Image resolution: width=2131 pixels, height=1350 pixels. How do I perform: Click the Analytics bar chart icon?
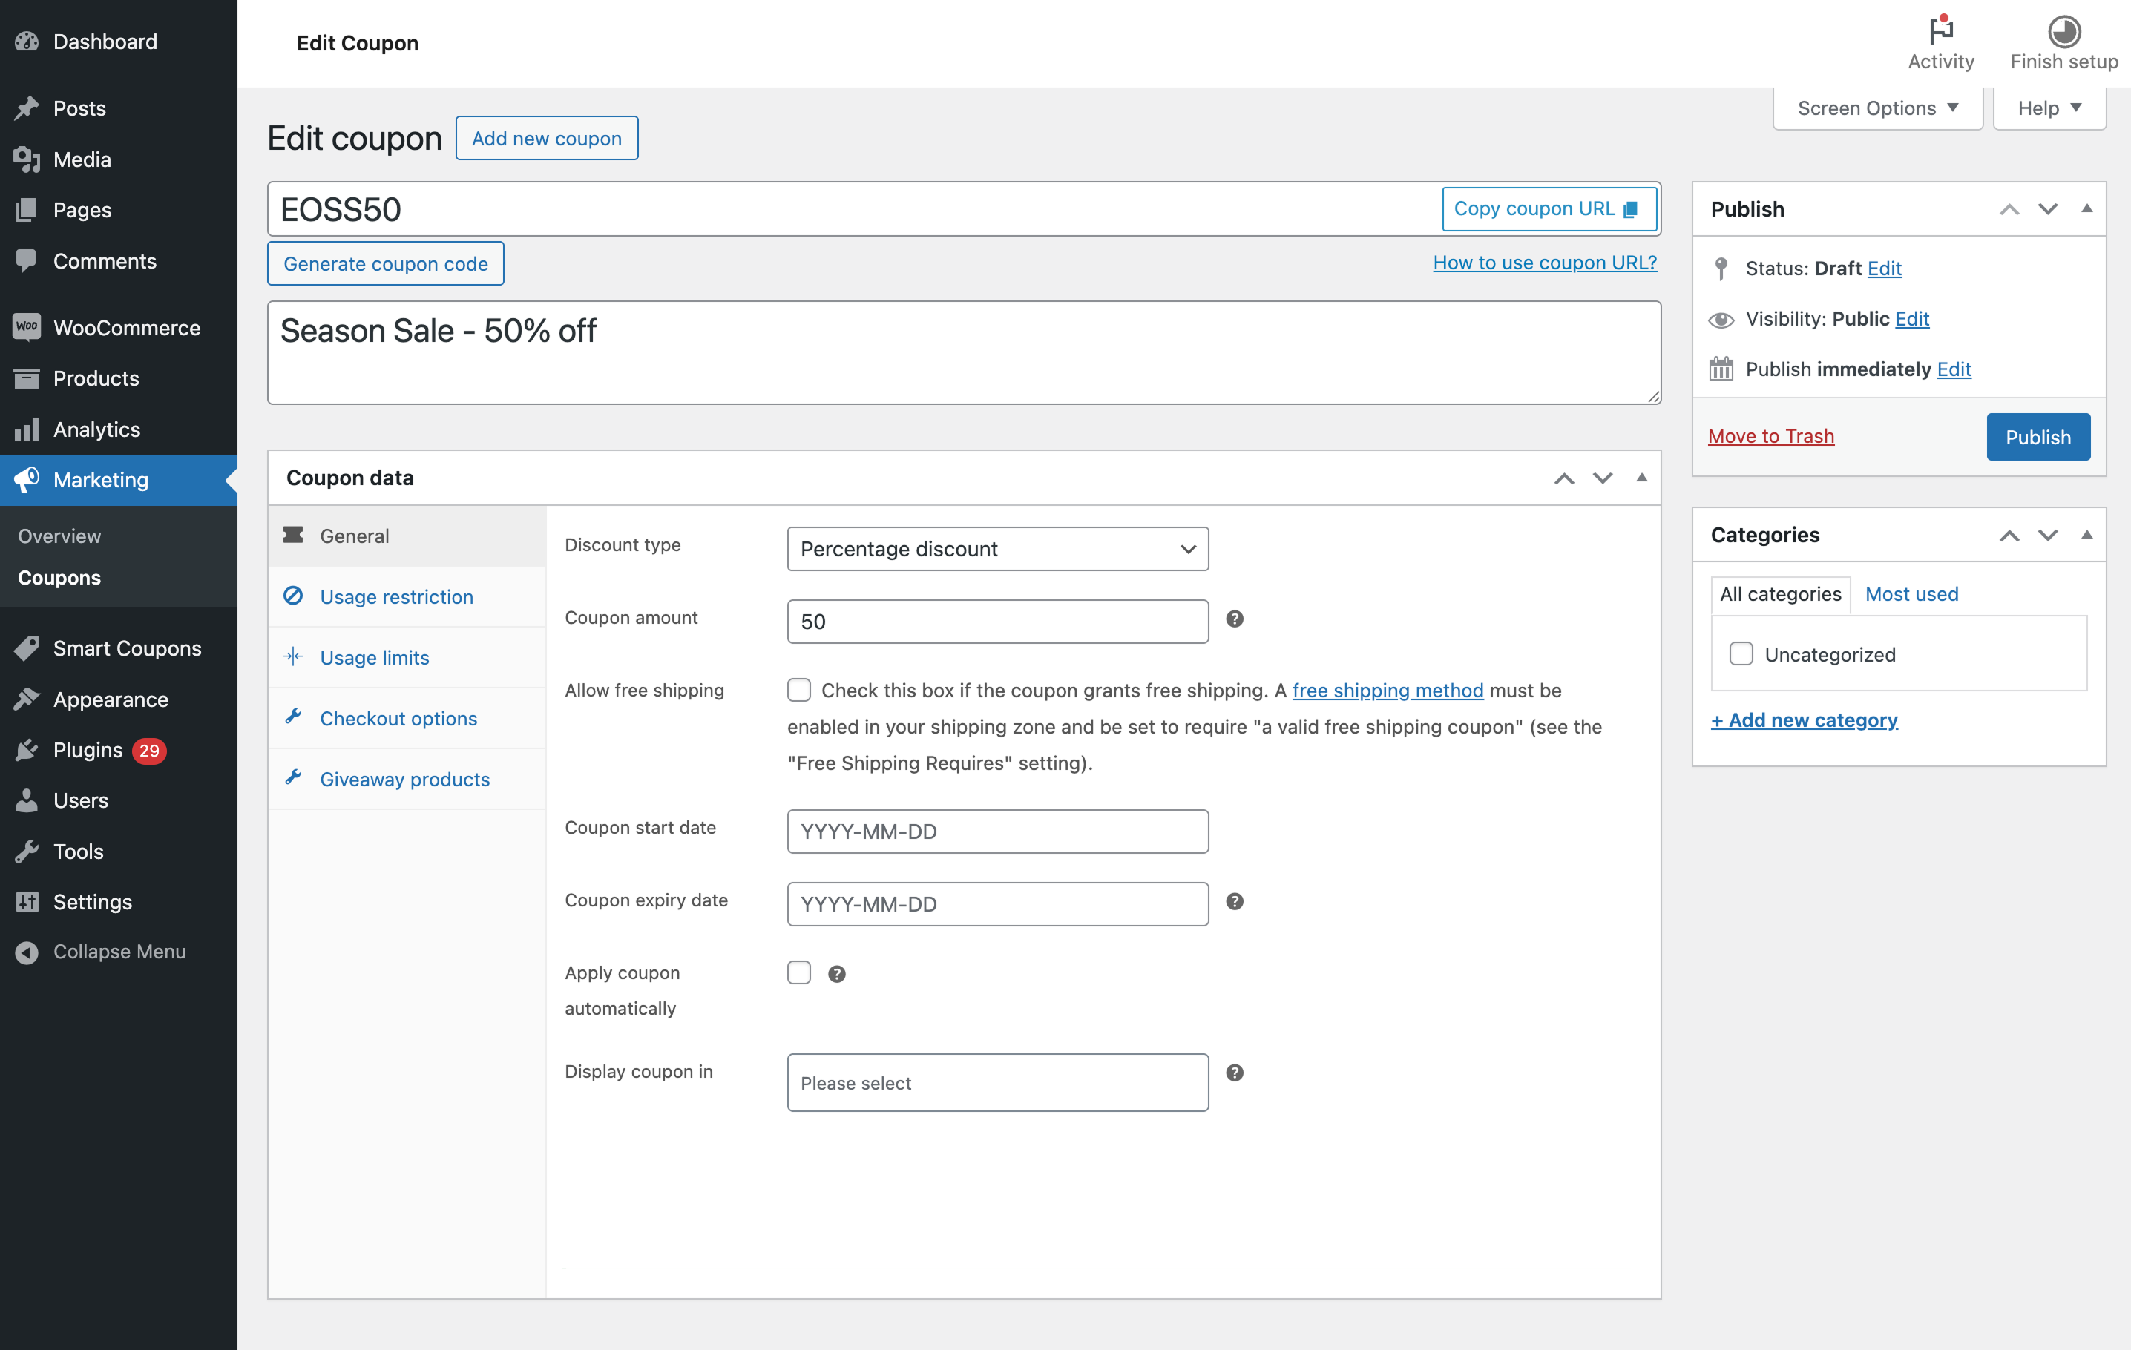coord(27,429)
